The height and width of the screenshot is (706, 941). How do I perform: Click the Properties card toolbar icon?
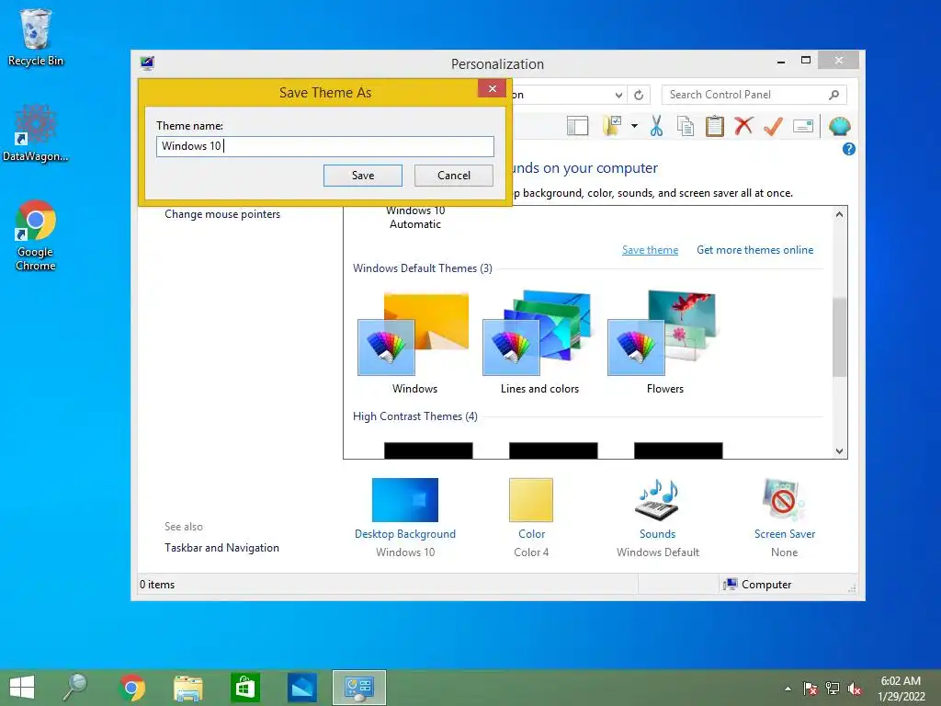(x=803, y=126)
